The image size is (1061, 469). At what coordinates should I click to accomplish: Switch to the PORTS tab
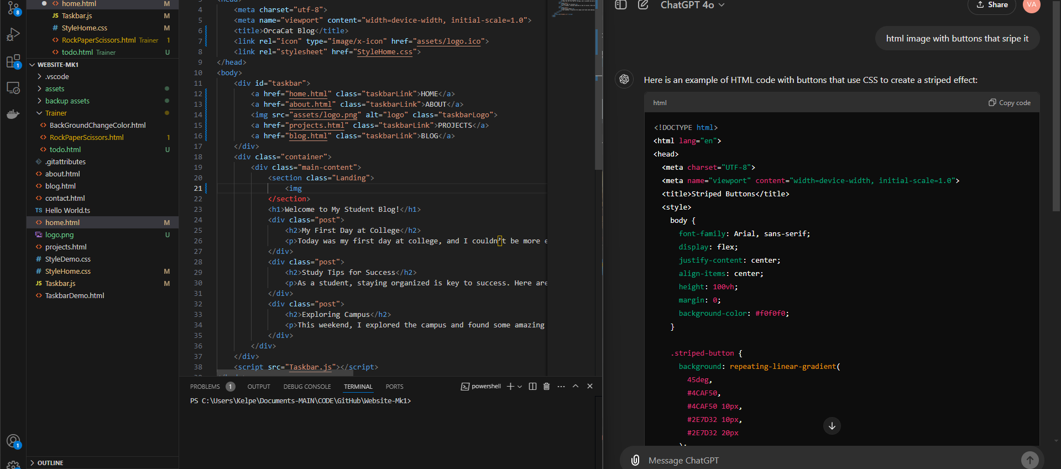click(395, 387)
